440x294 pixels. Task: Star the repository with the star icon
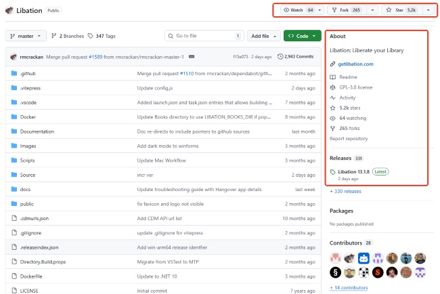pyautogui.click(x=389, y=10)
